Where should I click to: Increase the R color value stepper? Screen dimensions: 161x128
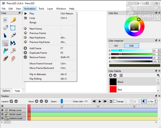pyautogui.click(x=159, y=50)
